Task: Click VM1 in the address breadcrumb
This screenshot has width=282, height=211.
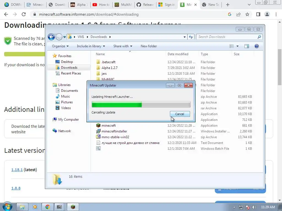Action: tap(81, 37)
